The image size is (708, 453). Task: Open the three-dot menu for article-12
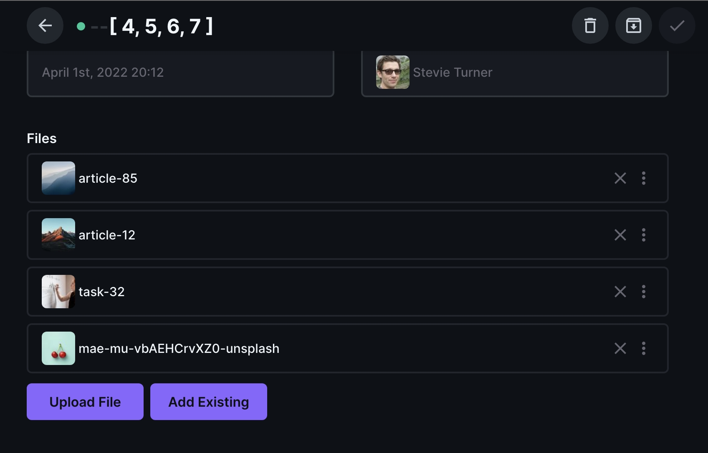[644, 235]
